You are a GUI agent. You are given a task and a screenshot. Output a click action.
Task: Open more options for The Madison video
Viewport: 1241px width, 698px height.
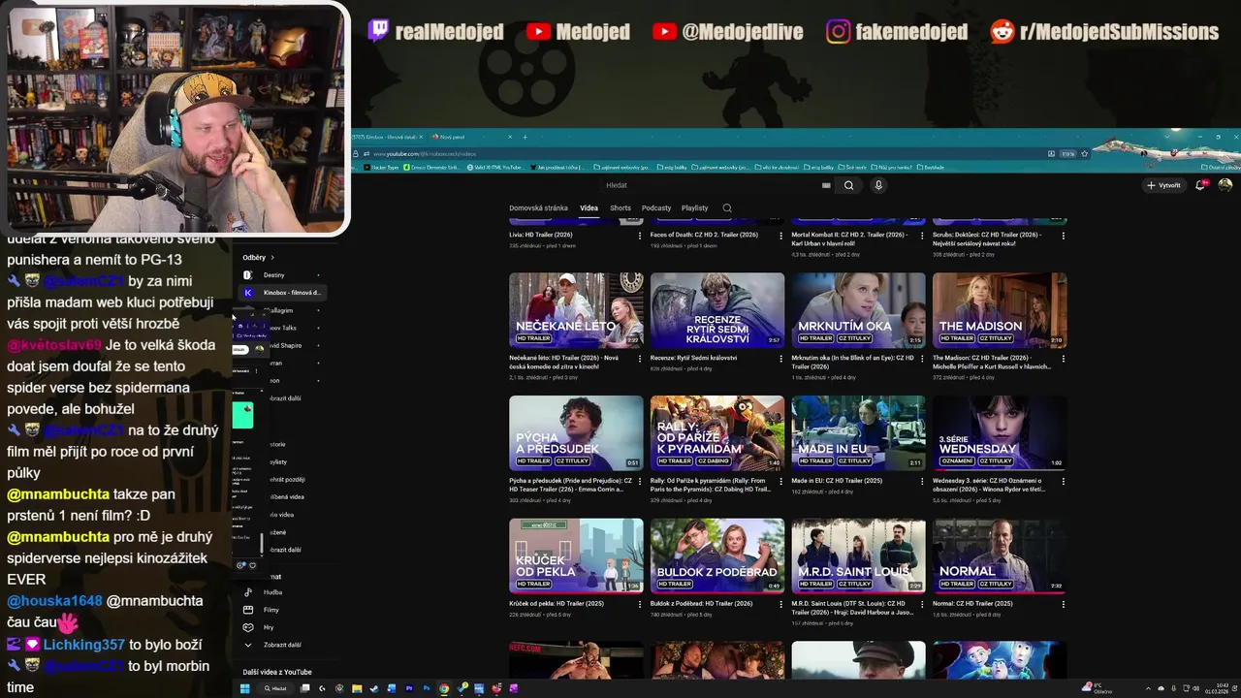tap(1064, 359)
